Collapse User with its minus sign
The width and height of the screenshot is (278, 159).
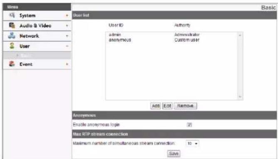pos(67,46)
